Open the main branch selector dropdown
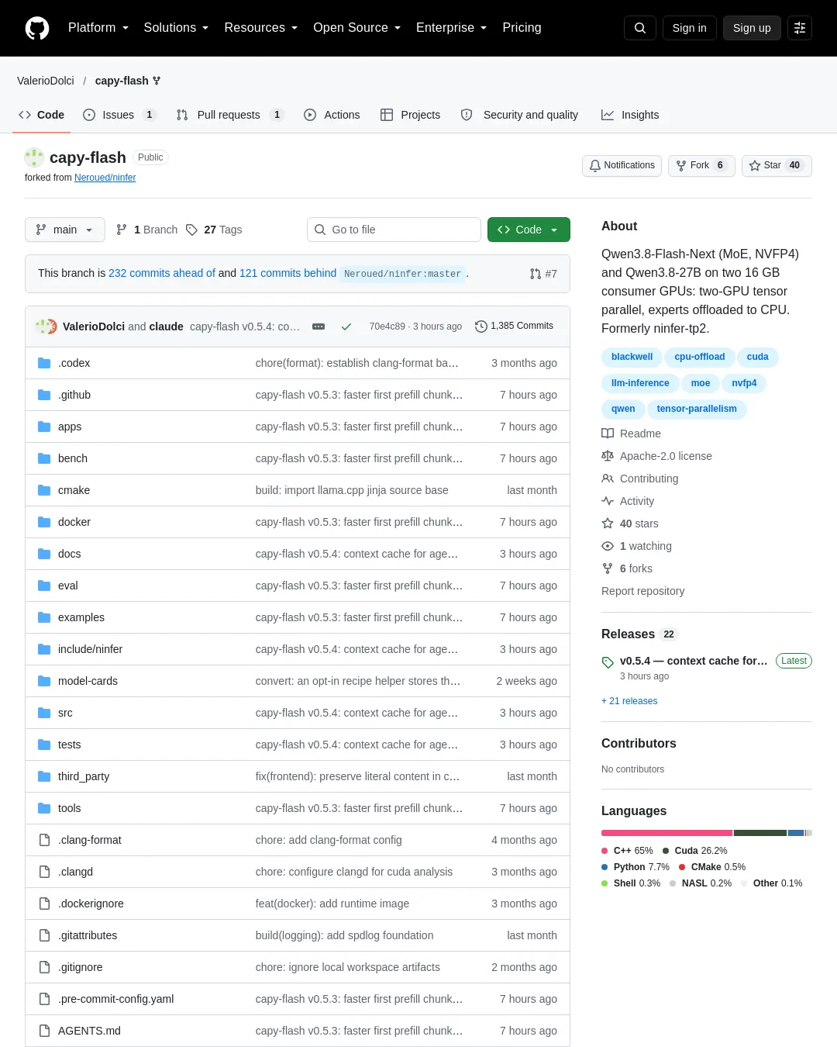This screenshot has width=837, height=1047. coord(65,230)
